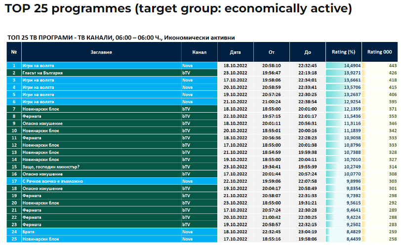Click the '№' column header

pyautogui.click(x=14, y=52)
